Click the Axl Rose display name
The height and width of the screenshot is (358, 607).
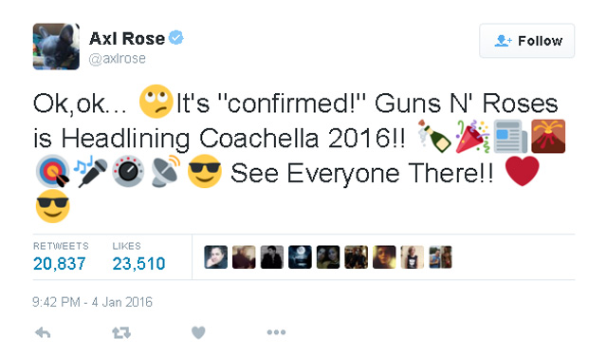127,38
